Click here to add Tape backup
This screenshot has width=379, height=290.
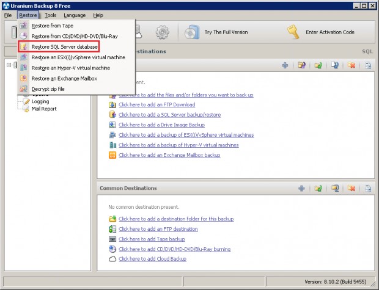click(x=152, y=239)
